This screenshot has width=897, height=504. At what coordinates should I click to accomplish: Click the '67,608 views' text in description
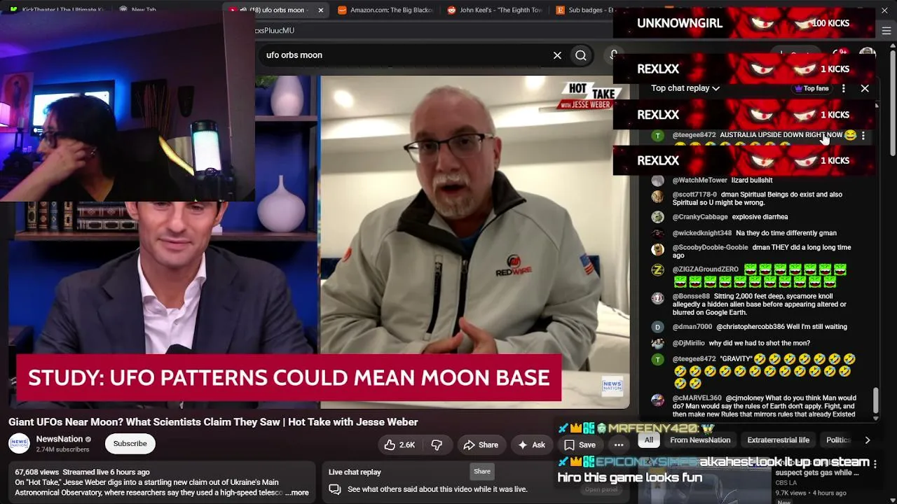coord(36,472)
